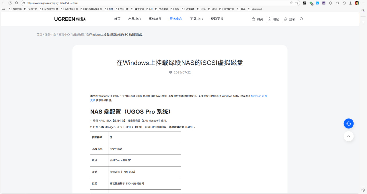The image size is (367, 194).
Task: Click the sidebar plus customize icon
Action: pos(363,22)
